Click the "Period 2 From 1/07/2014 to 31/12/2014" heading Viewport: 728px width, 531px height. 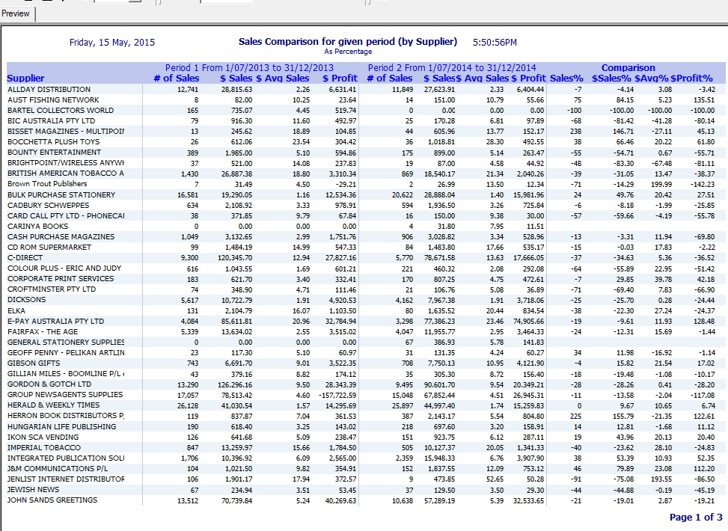(x=452, y=68)
